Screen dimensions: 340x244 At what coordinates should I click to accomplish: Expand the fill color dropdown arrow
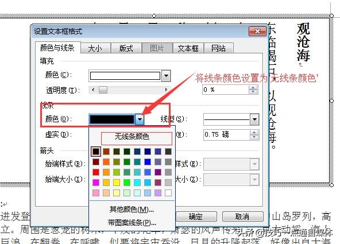tap(166, 76)
